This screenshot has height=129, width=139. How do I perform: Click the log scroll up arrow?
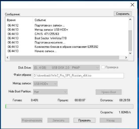pyautogui.click(x=130, y=19)
